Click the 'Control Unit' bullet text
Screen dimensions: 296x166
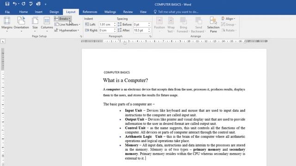(135, 128)
